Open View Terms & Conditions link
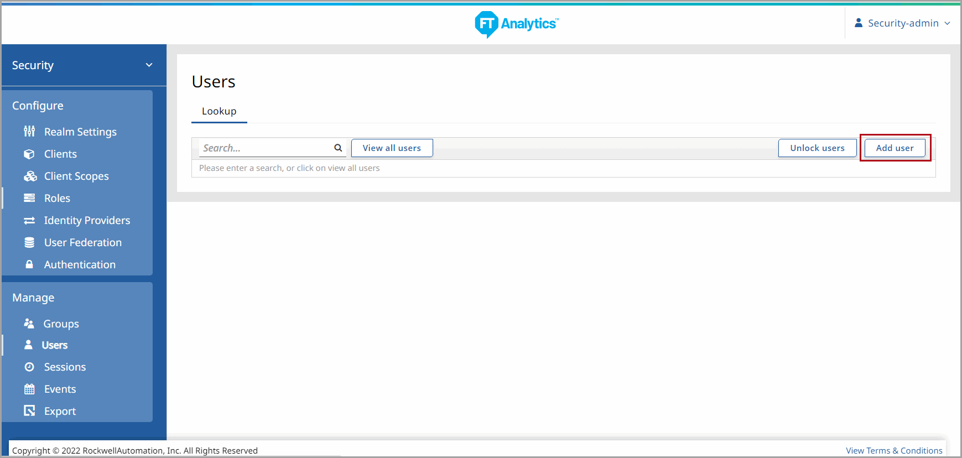Viewport: 962px width, 458px height. pos(894,450)
